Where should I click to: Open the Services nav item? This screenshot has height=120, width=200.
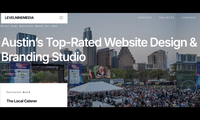pyautogui.click(x=144, y=18)
